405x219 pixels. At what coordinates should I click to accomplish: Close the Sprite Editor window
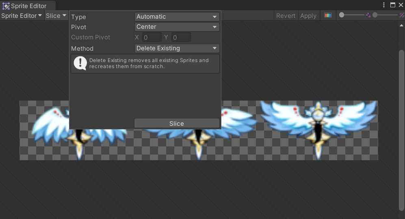401,5
